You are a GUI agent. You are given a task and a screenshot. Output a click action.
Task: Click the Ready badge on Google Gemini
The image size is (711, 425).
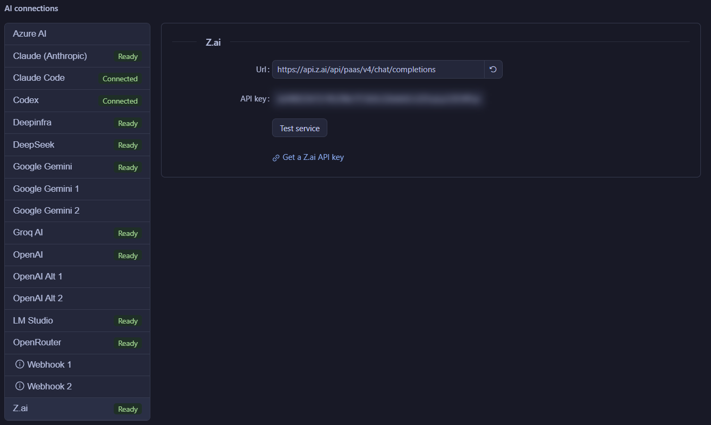coord(128,167)
